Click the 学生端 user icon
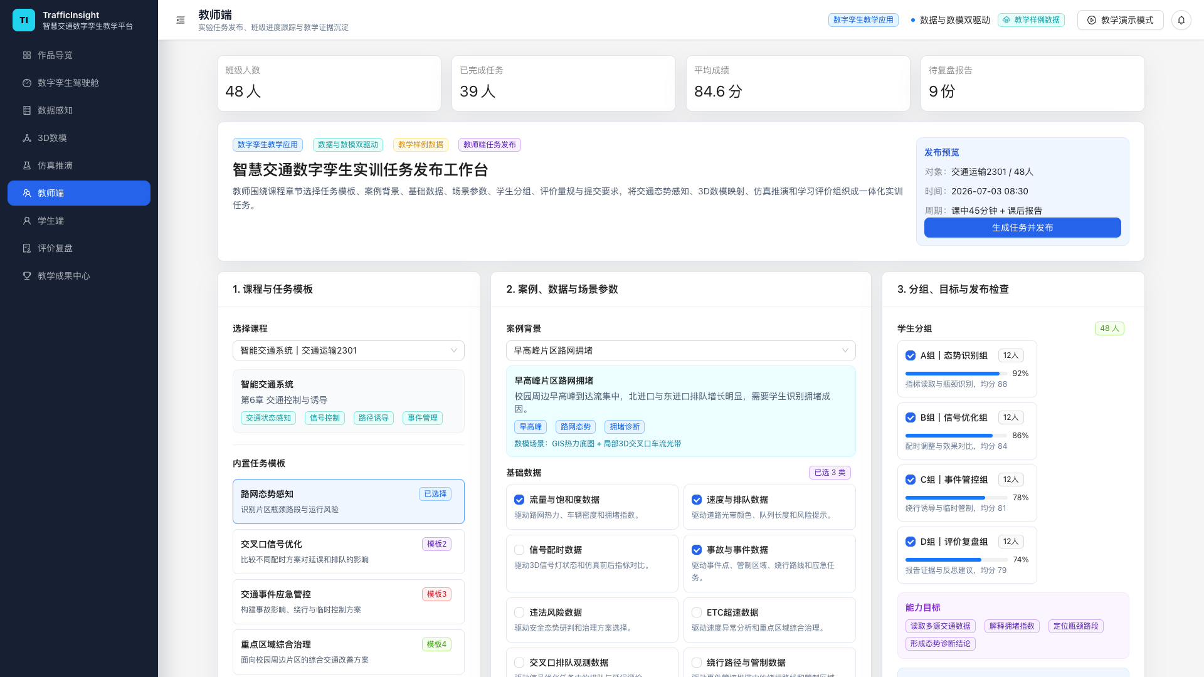1204x677 pixels. 27,221
